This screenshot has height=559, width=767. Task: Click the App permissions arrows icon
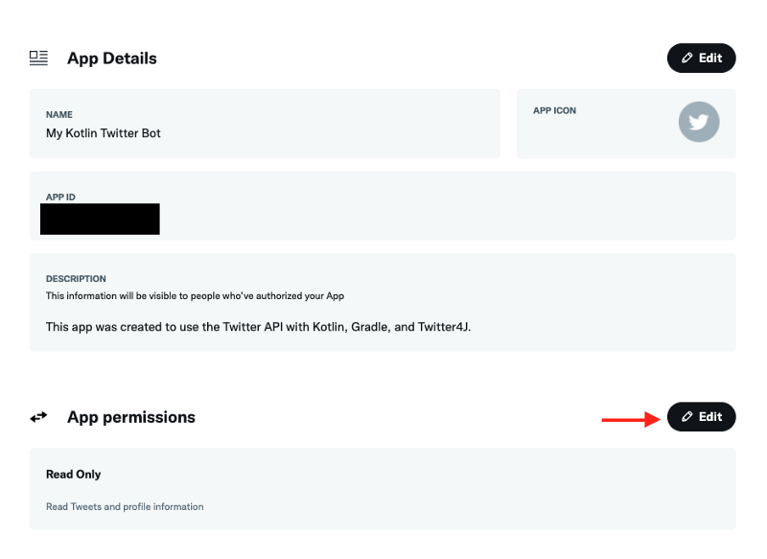38,417
